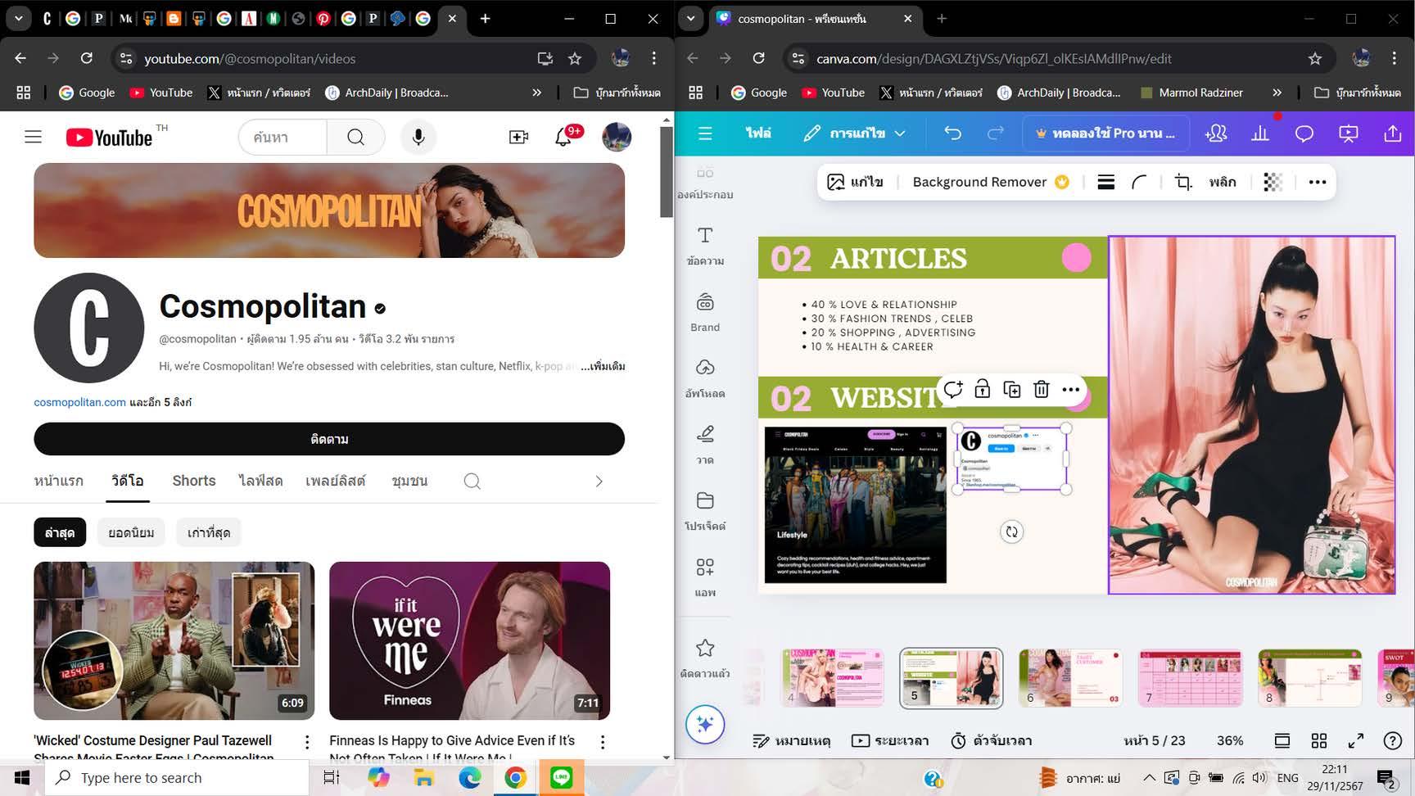Viewport: 1415px width, 796px height.
Task: Lock the selected element
Action: (983, 390)
